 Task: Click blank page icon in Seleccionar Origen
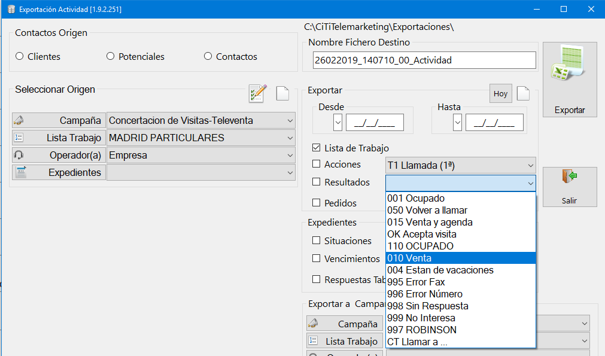click(x=282, y=93)
